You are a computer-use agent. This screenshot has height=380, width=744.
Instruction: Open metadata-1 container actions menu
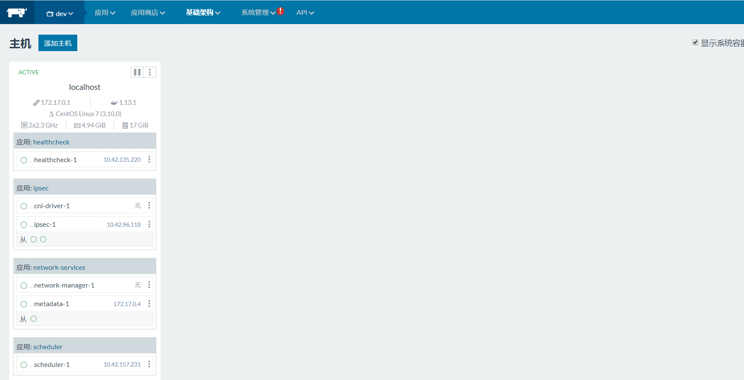(x=149, y=304)
